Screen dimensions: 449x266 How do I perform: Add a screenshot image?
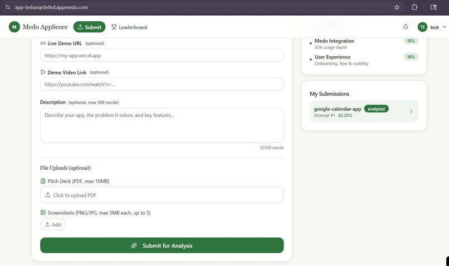coord(53,224)
